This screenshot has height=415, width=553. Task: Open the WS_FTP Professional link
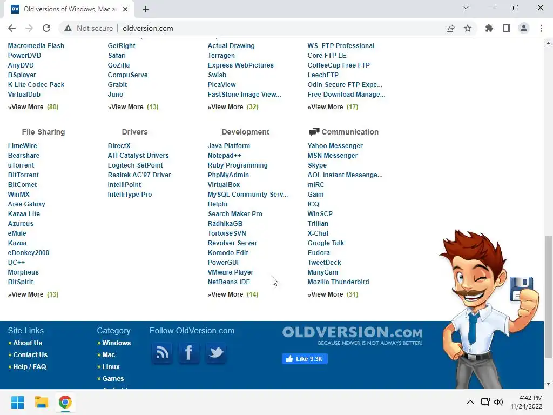(x=341, y=46)
